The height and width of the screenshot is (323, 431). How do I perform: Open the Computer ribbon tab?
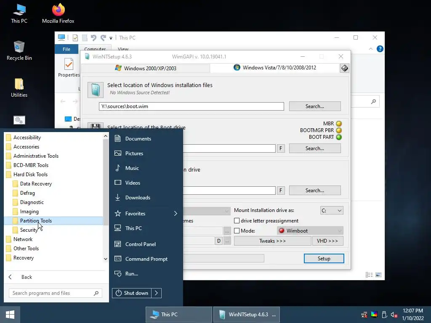point(95,49)
